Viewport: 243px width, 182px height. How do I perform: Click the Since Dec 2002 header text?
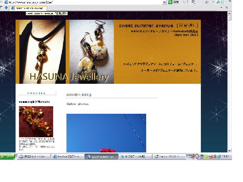click(x=186, y=35)
